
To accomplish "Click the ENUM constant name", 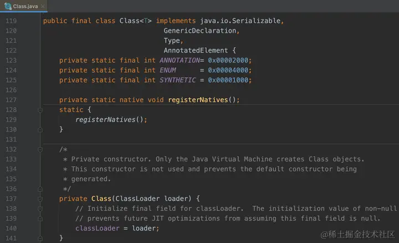I will tap(168, 70).
